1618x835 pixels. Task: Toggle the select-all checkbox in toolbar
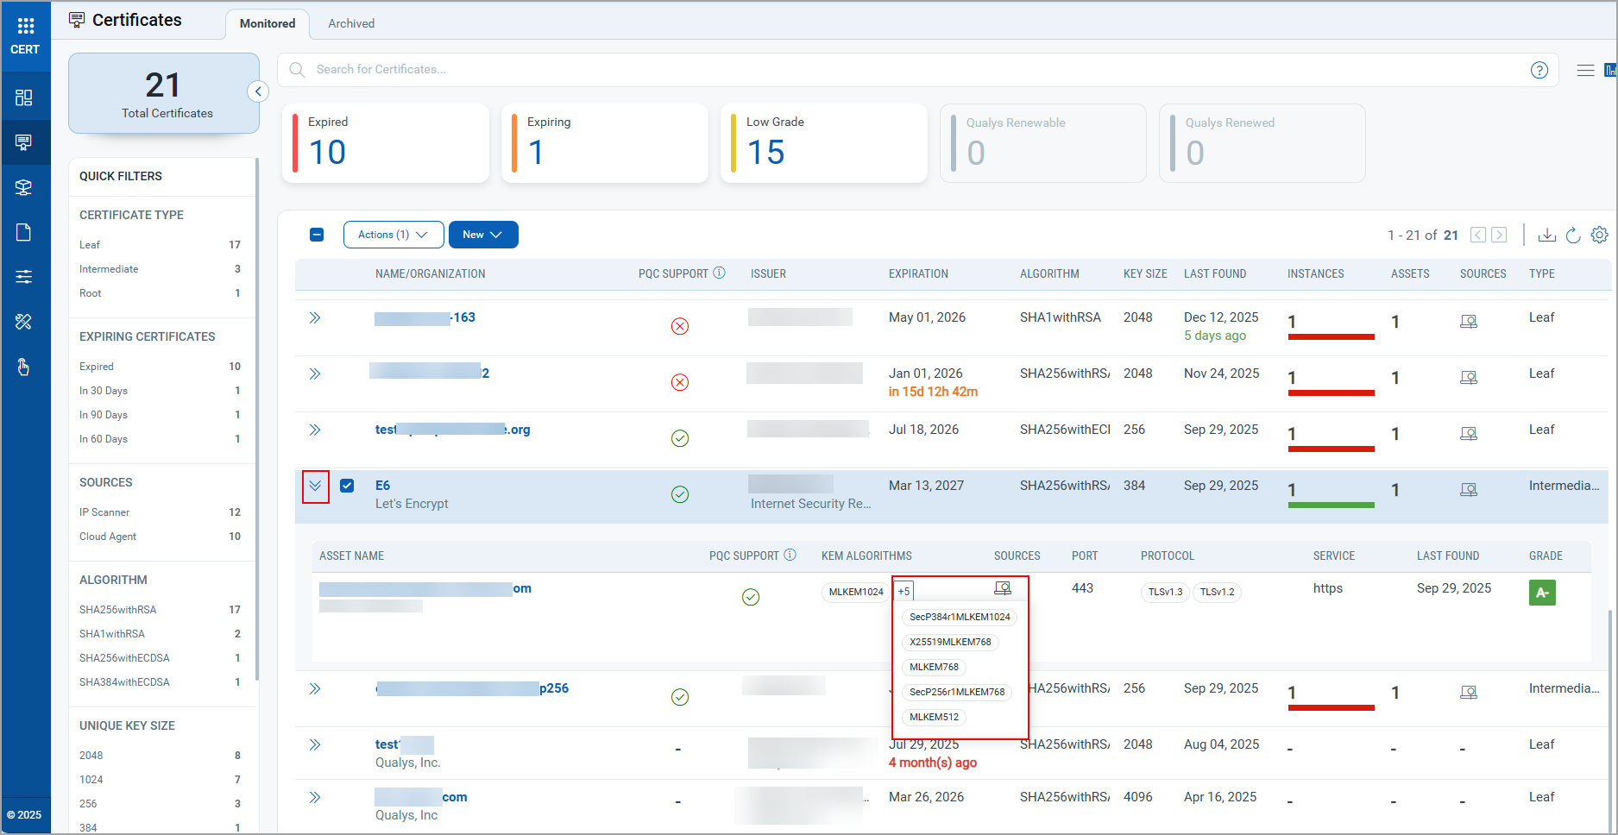click(317, 235)
